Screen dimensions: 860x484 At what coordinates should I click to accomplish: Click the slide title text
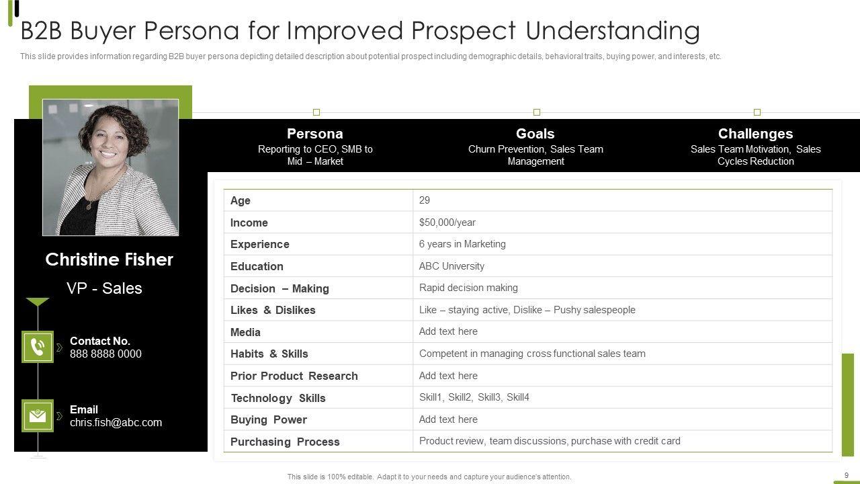click(x=360, y=31)
